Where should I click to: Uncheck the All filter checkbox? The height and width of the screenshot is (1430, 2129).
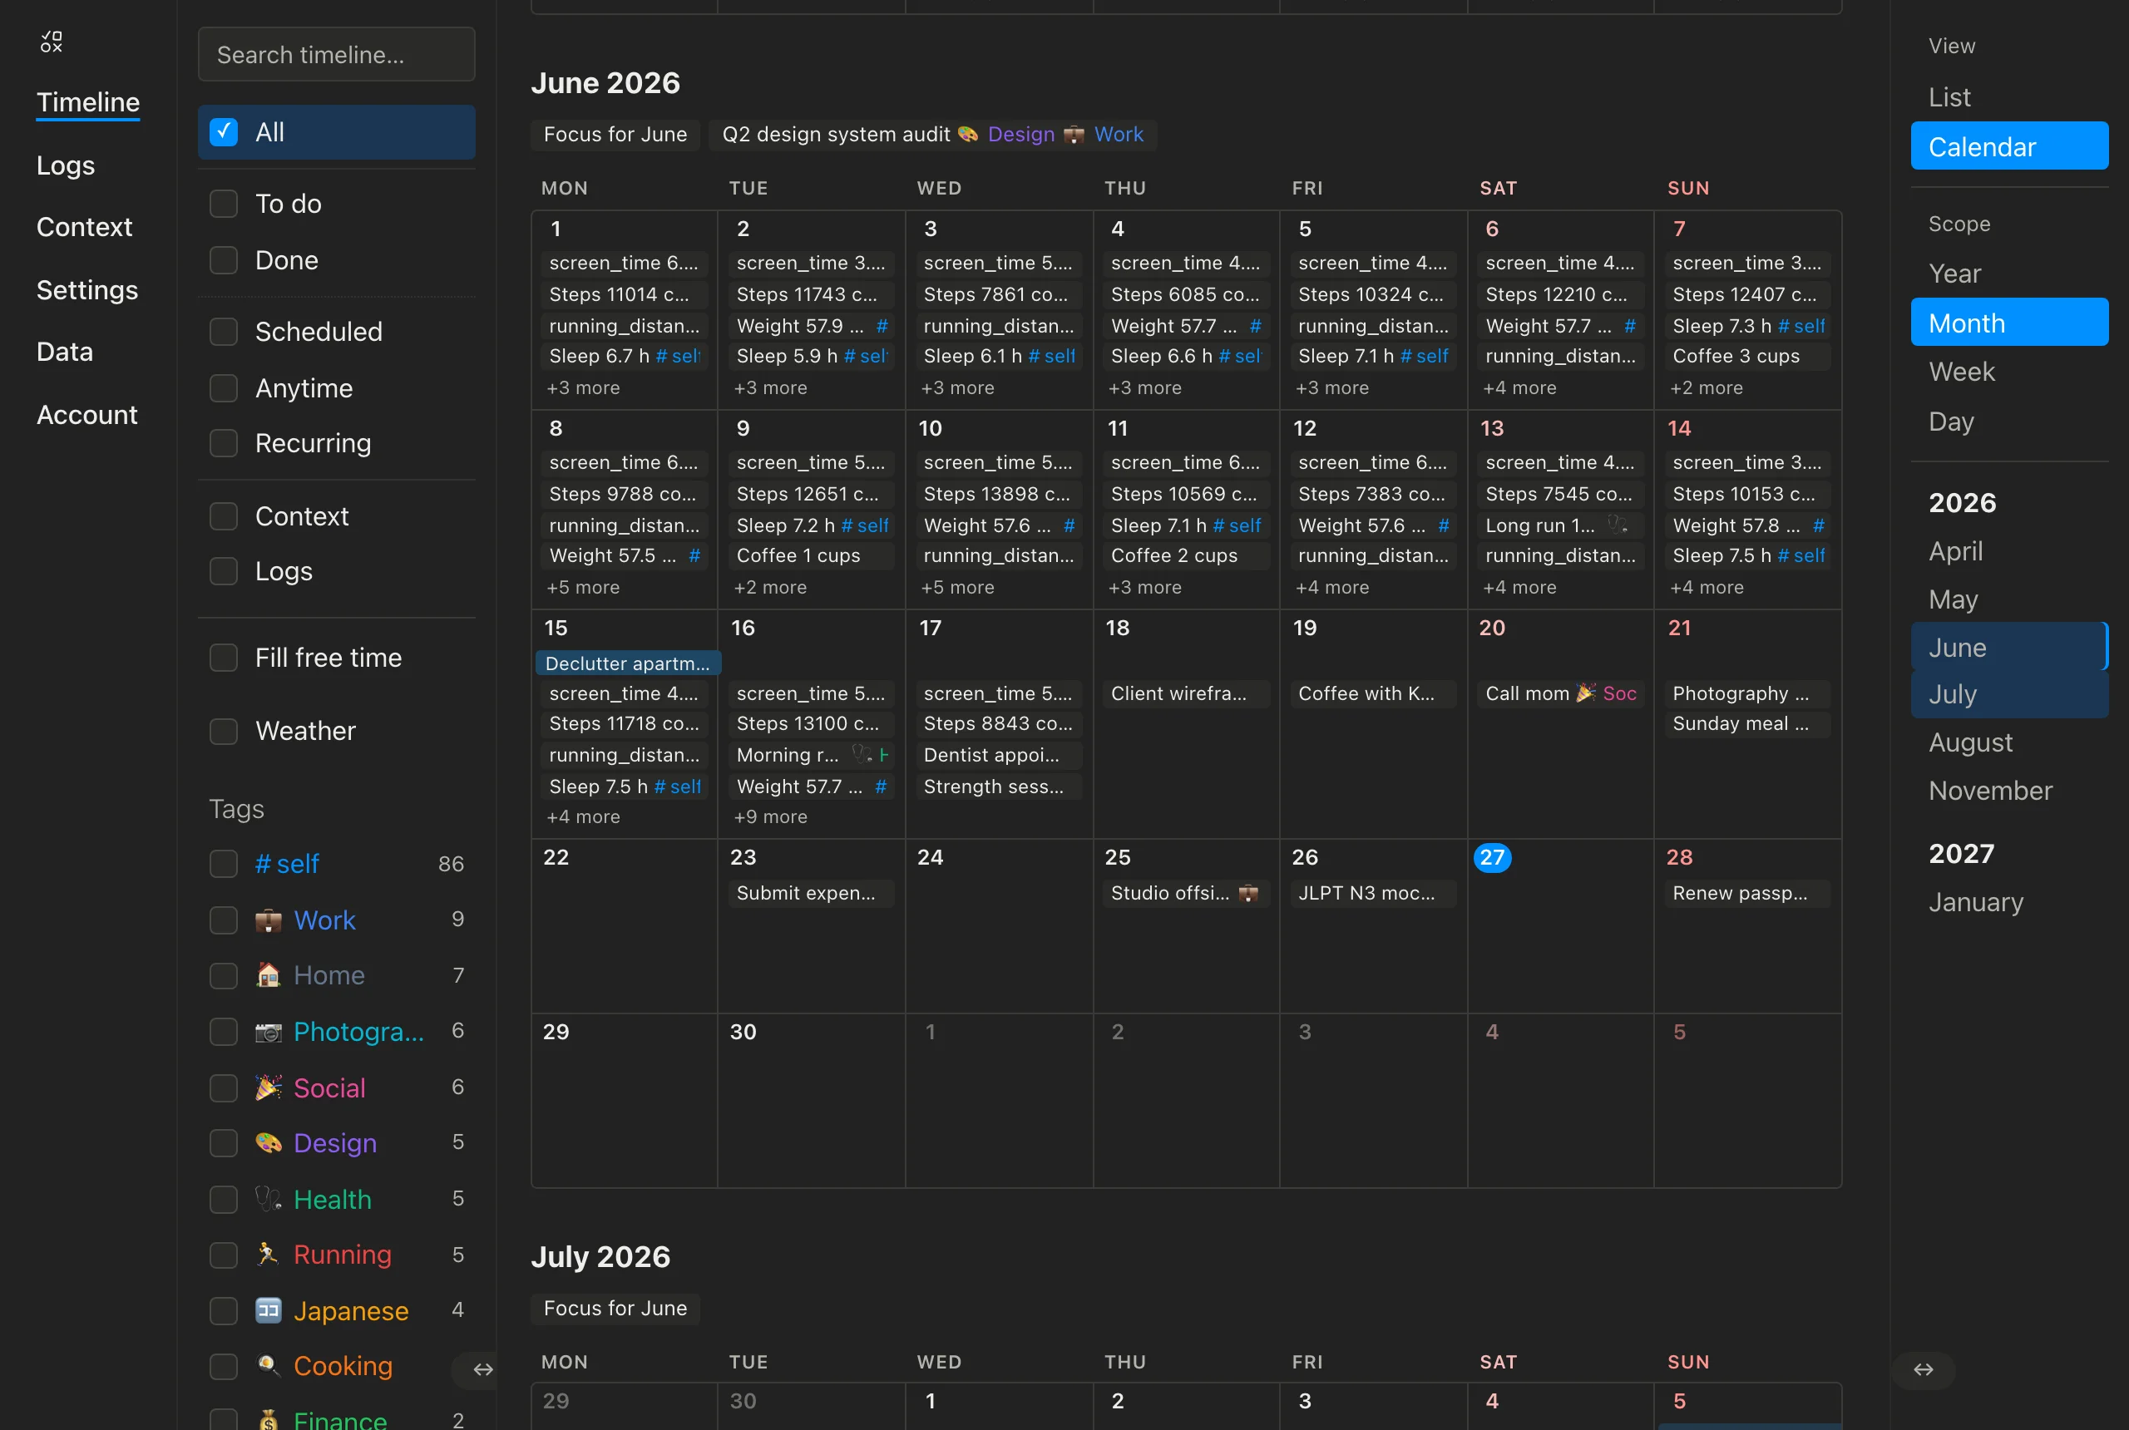pyautogui.click(x=224, y=132)
